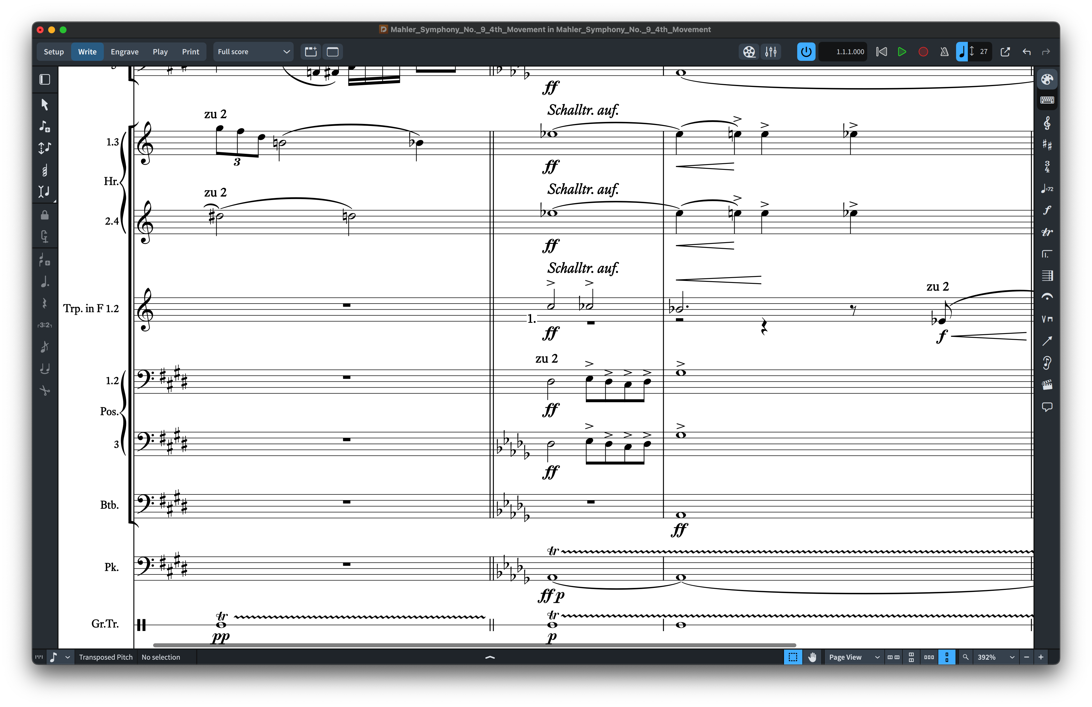The image size is (1092, 707).
Task: Toggle Lock Duration padlock
Action: click(44, 215)
